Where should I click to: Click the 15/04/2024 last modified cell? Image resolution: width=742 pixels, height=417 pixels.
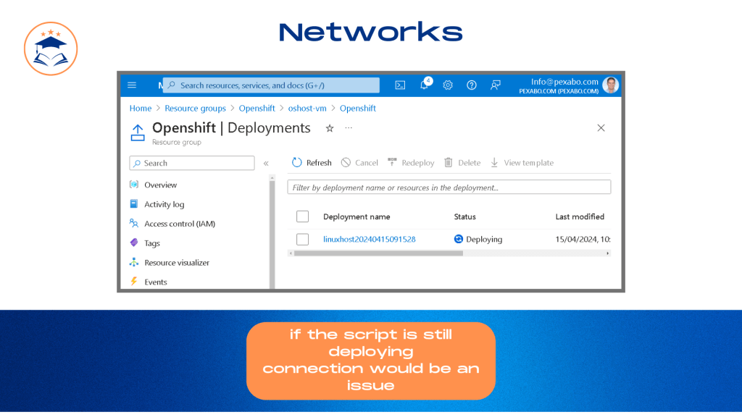(x=583, y=239)
